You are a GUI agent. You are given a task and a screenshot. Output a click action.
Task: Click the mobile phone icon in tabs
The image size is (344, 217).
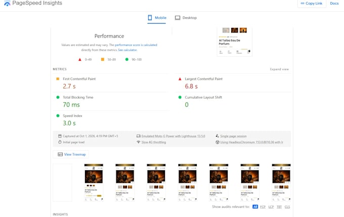point(150,18)
